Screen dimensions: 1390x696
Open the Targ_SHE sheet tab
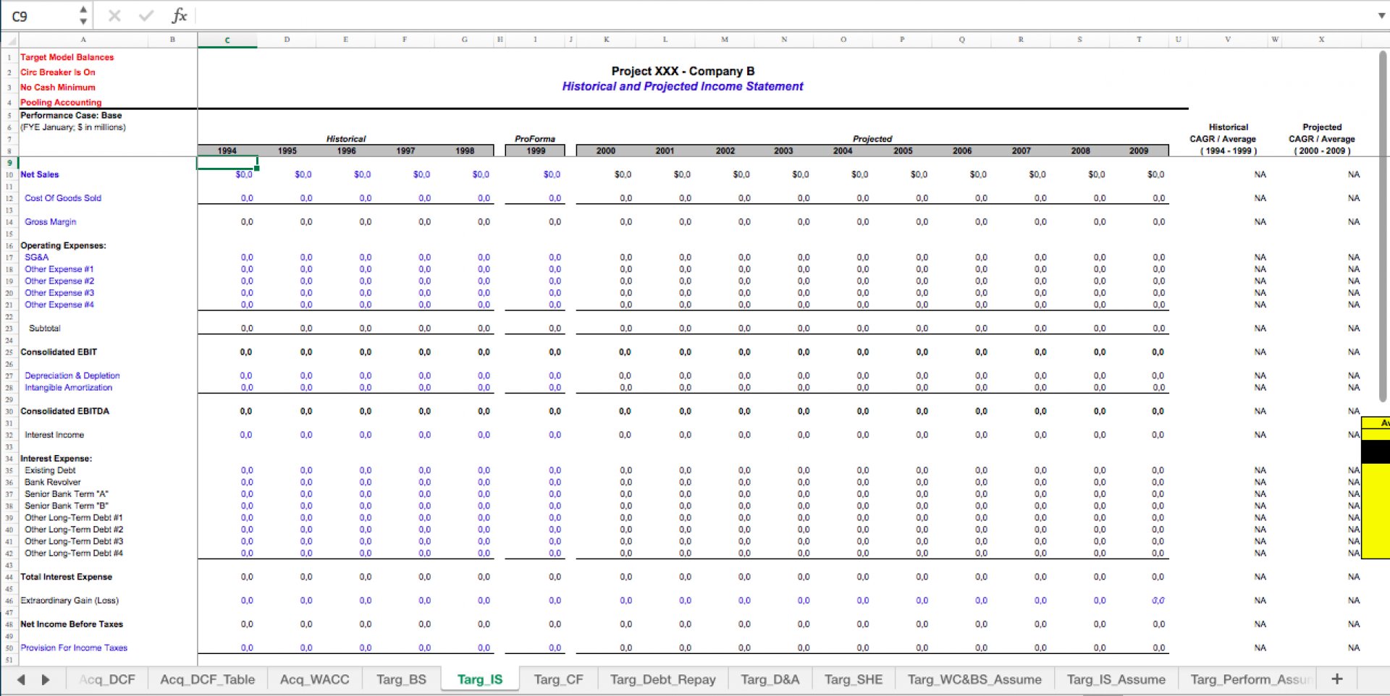coord(854,679)
